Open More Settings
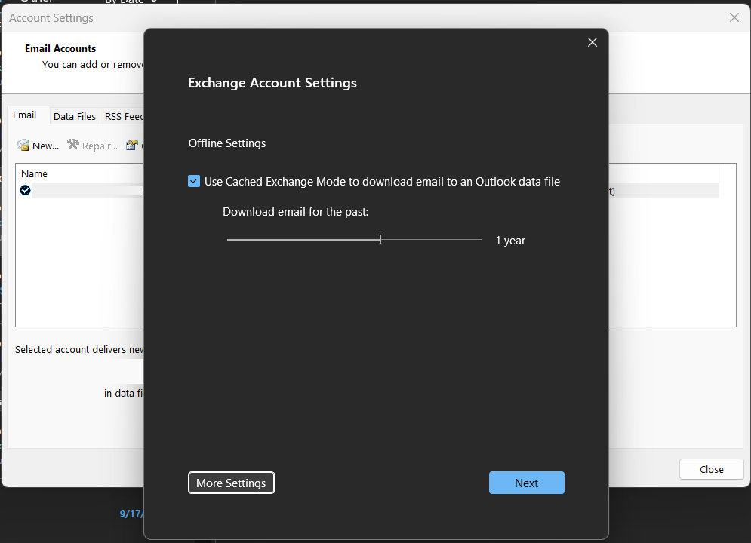The width and height of the screenshot is (751, 543). [x=231, y=483]
